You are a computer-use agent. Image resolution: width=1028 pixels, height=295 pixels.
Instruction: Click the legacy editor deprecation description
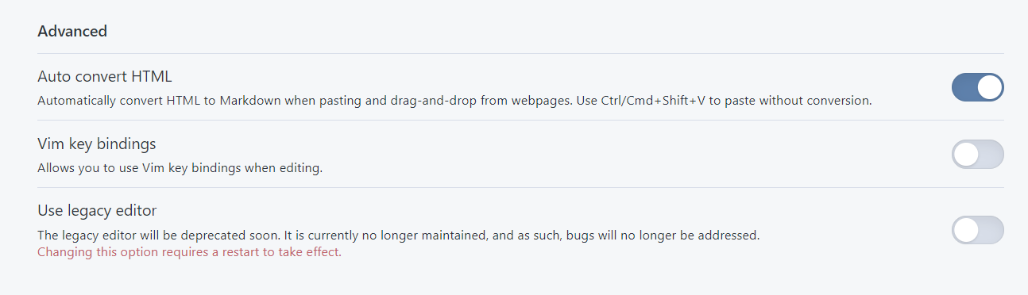[x=399, y=236]
